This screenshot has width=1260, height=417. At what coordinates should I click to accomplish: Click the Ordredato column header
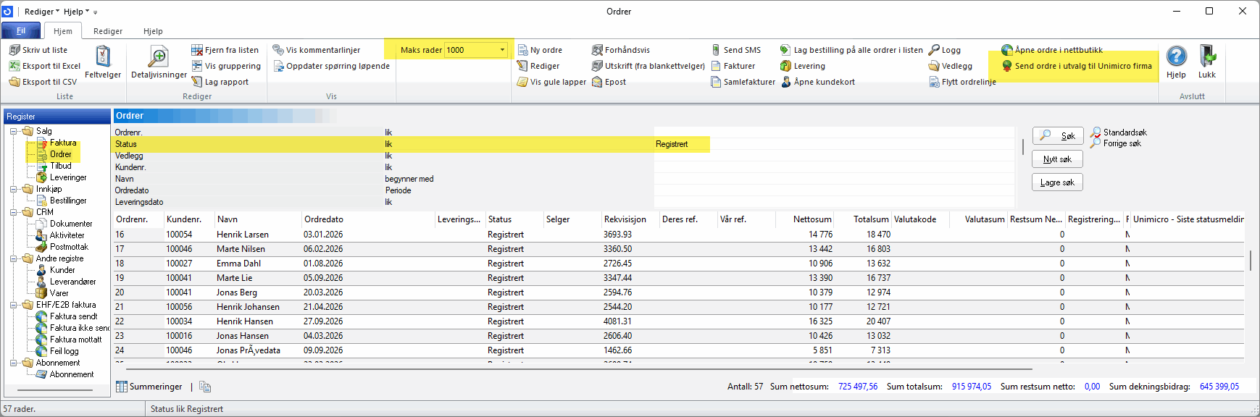[x=324, y=219]
